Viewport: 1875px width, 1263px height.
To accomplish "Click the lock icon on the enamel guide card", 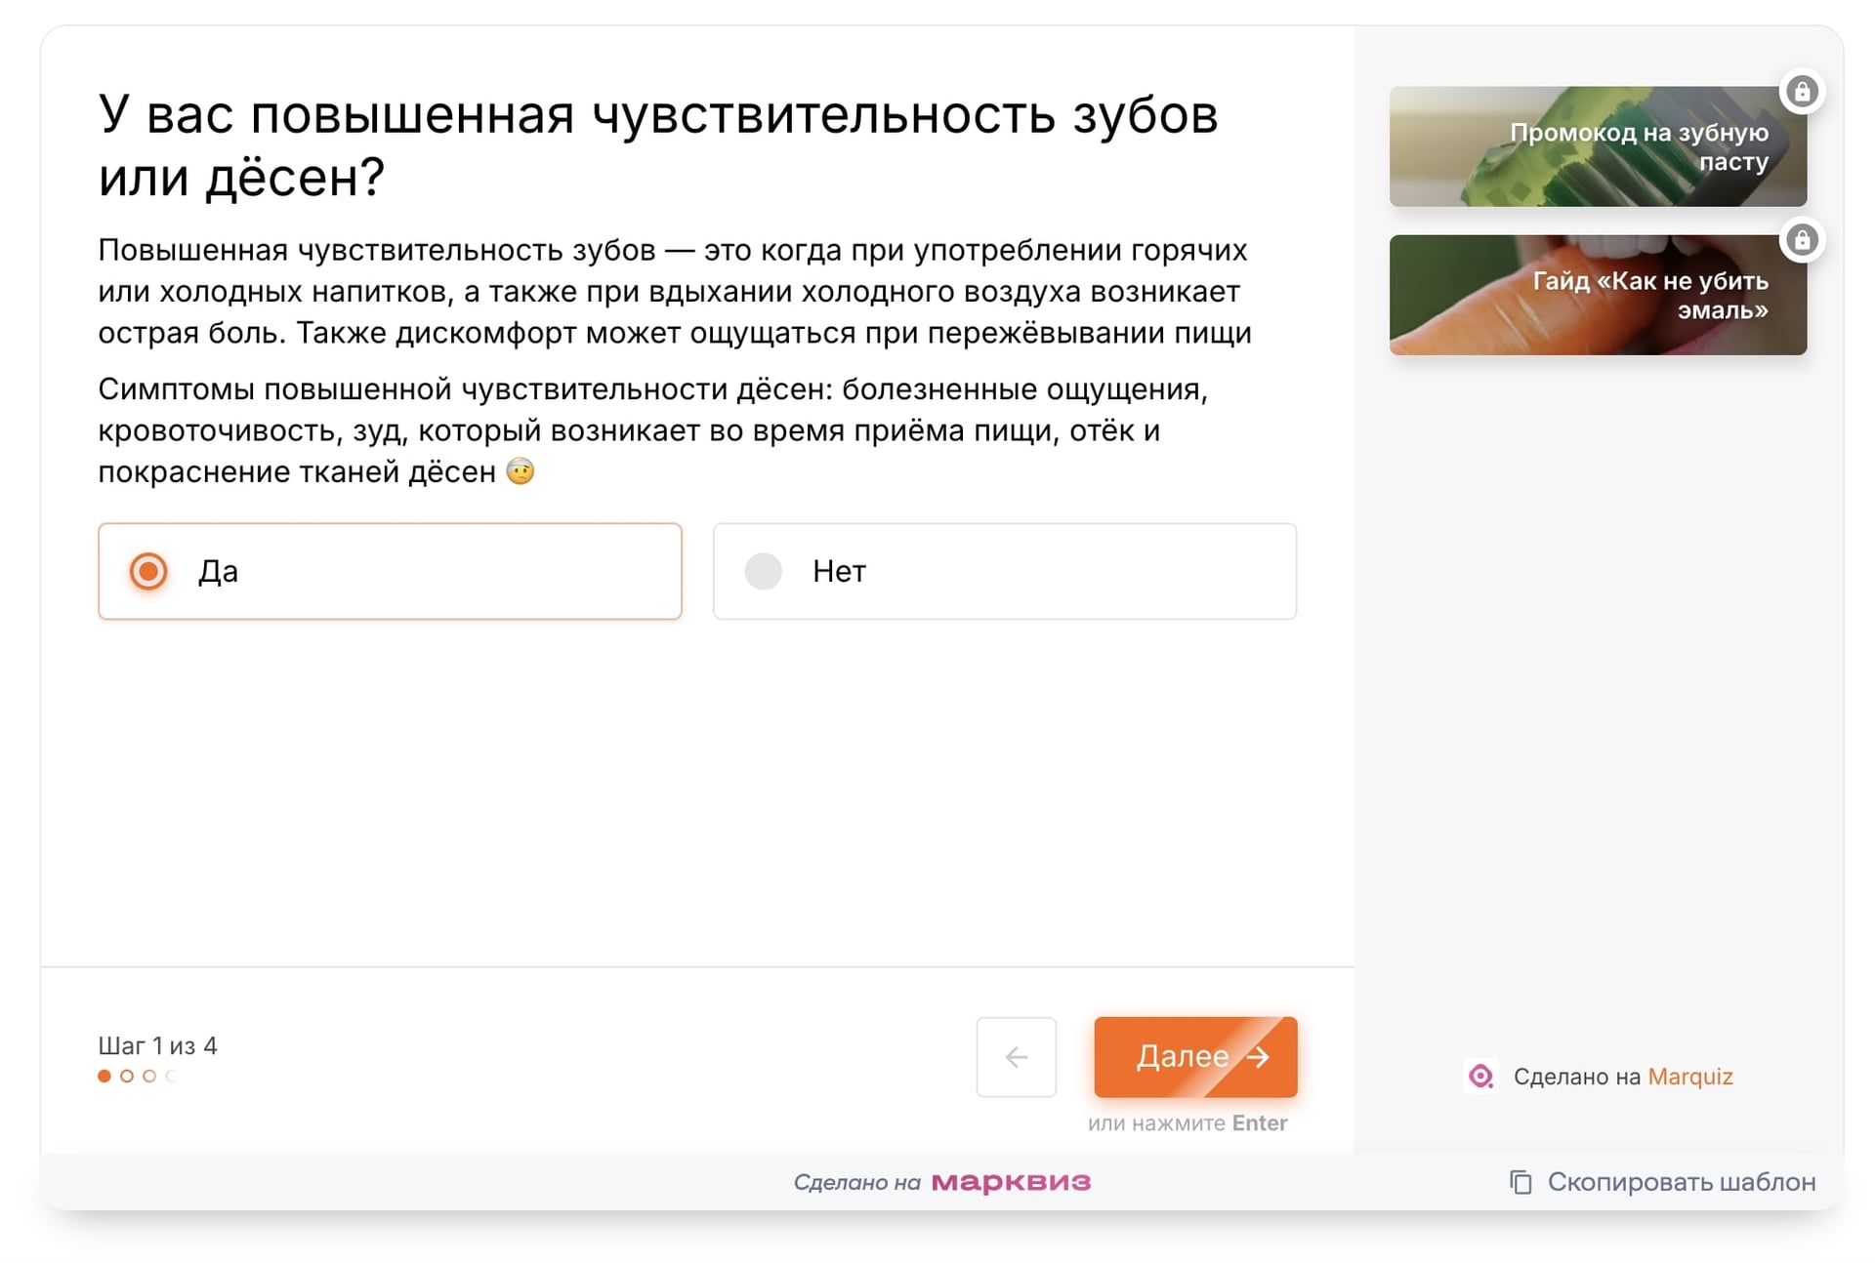I will tap(1803, 240).
